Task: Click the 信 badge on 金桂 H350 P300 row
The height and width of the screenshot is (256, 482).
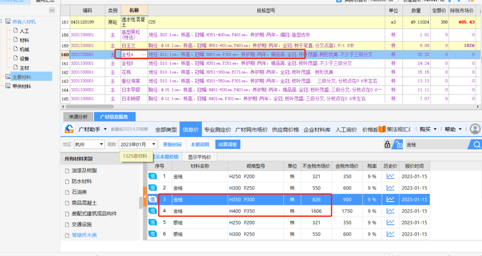Action: pyautogui.click(x=153, y=199)
